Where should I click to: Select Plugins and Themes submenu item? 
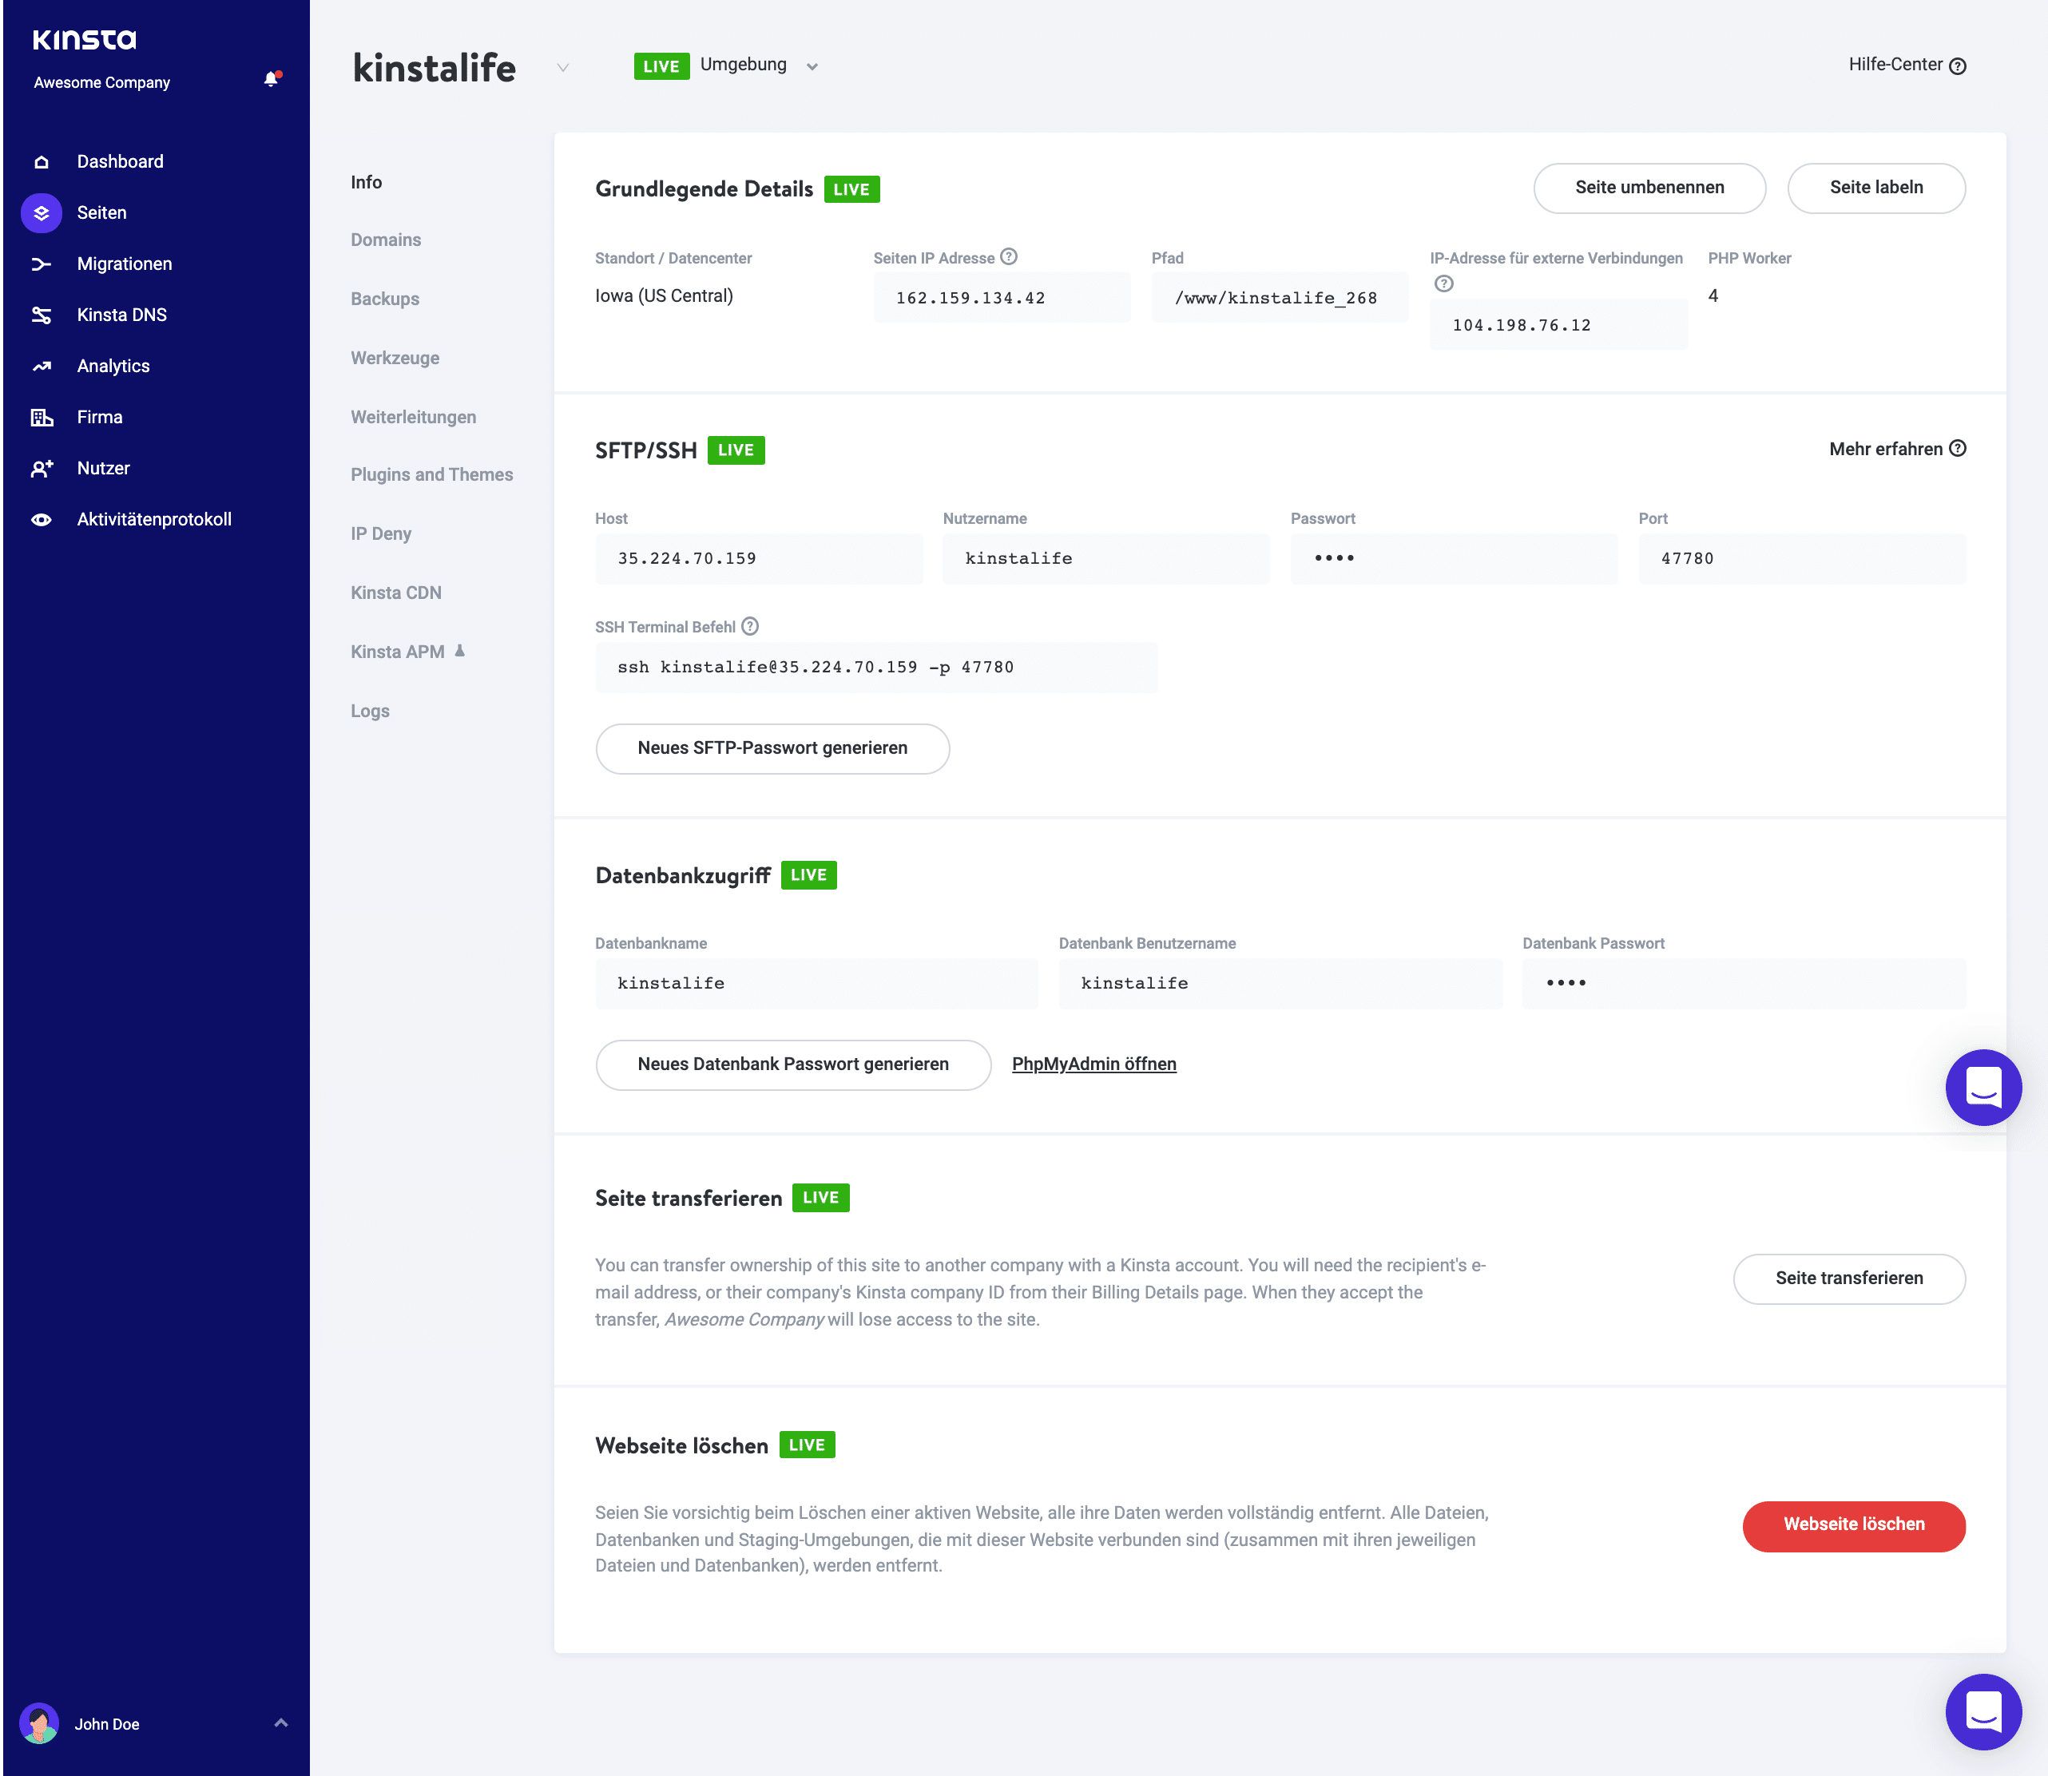pyautogui.click(x=431, y=475)
